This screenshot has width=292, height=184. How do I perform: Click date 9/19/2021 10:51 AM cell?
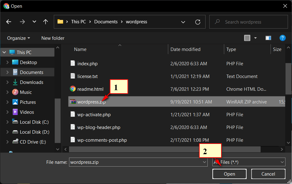(x=191, y=102)
